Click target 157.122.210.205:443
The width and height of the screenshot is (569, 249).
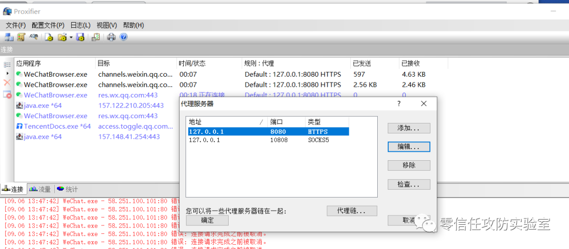click(131, 106)
